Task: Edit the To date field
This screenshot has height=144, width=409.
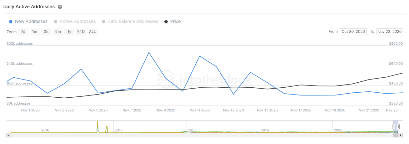Action: click(x=390, y=32)
